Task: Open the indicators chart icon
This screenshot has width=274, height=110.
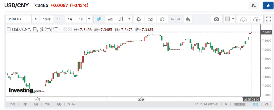Action: pos(150,19)
